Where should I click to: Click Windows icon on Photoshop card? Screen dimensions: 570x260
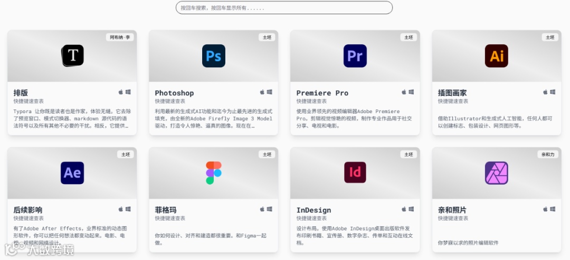point(269,92)
